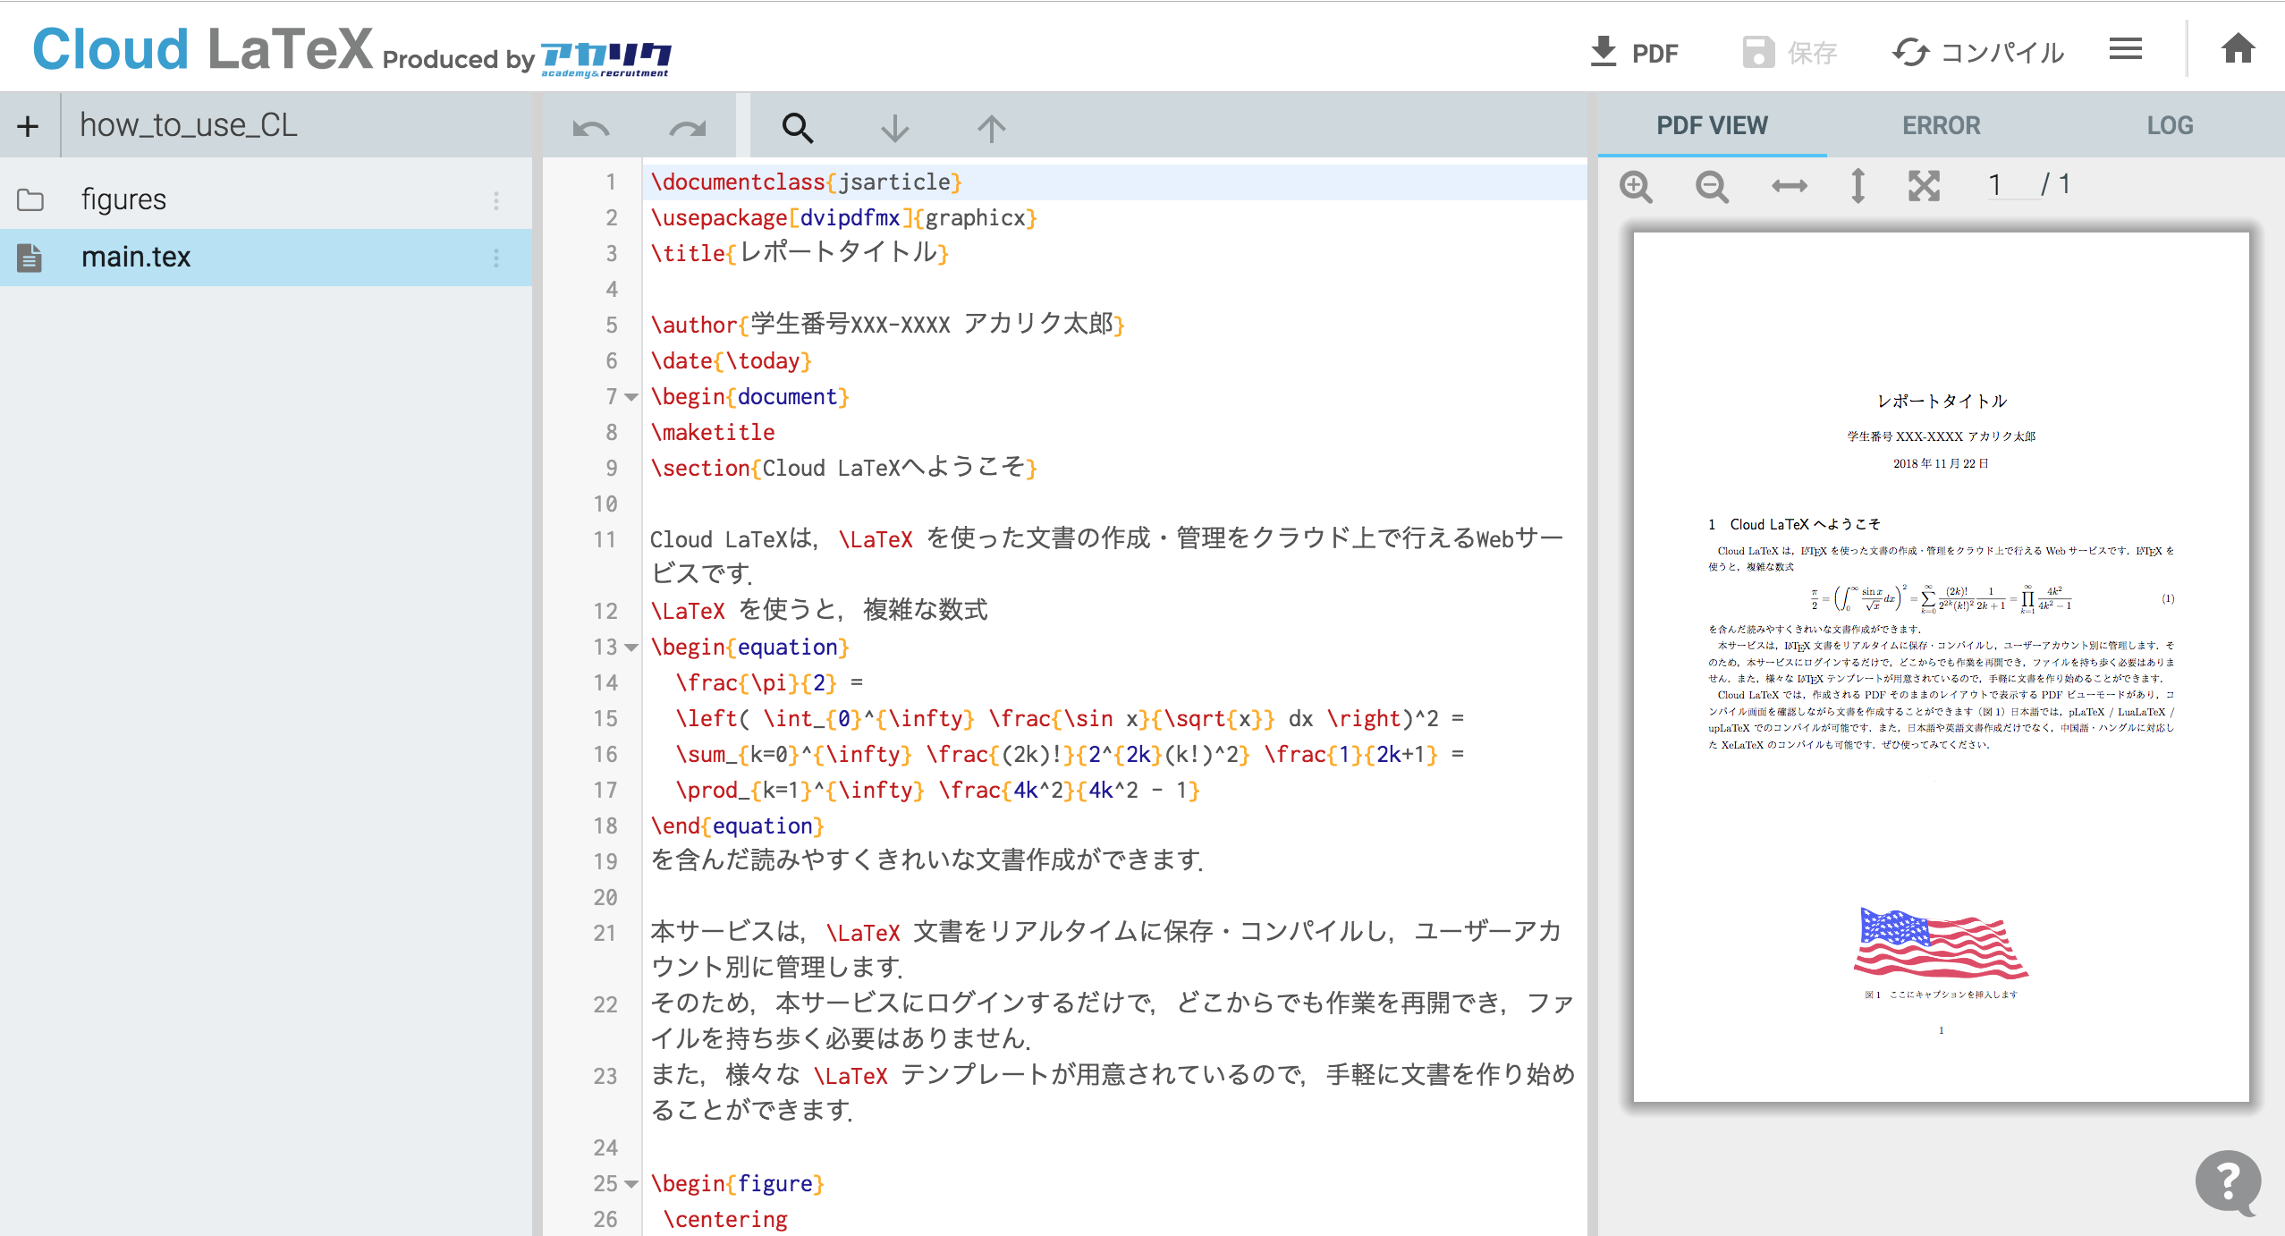Image resolution: width=2285 pixels, height=1236 pixels.
Task: Undo the last edit
Action: coord(591,129)
